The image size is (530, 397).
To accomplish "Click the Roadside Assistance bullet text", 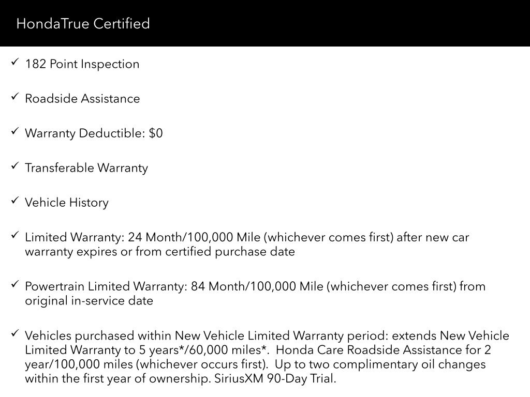I will [82, 99].
